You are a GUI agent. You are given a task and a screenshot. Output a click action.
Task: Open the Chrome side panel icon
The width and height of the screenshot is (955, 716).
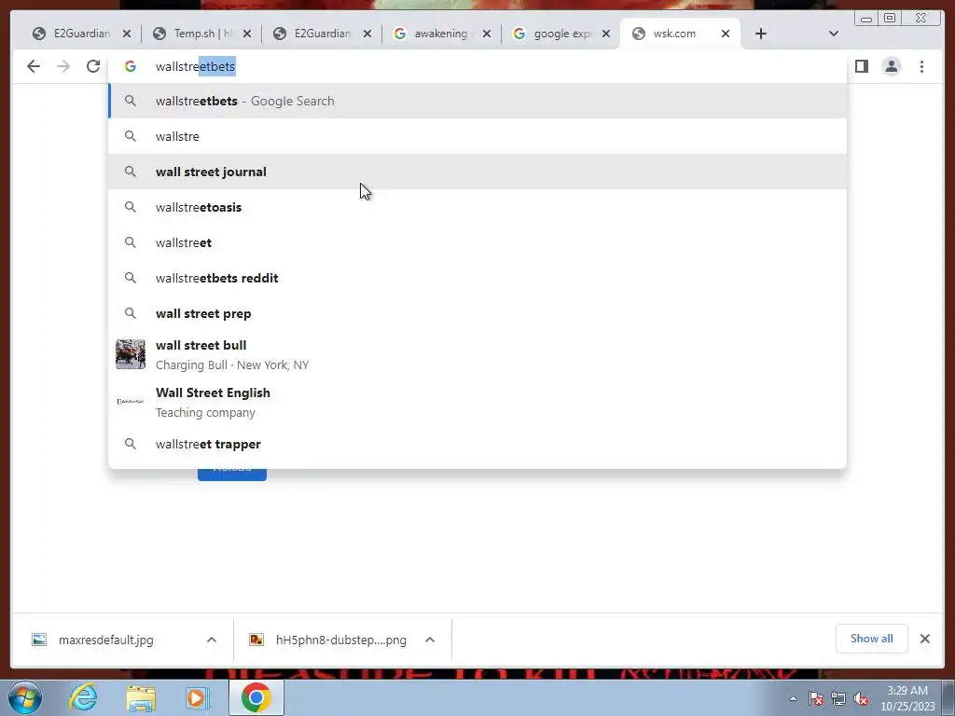(861, 66)
